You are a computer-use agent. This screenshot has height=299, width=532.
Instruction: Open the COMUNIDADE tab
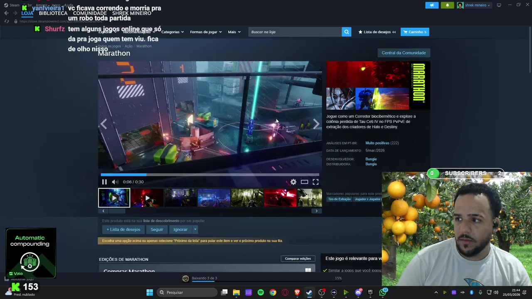[x=90, y=13]
